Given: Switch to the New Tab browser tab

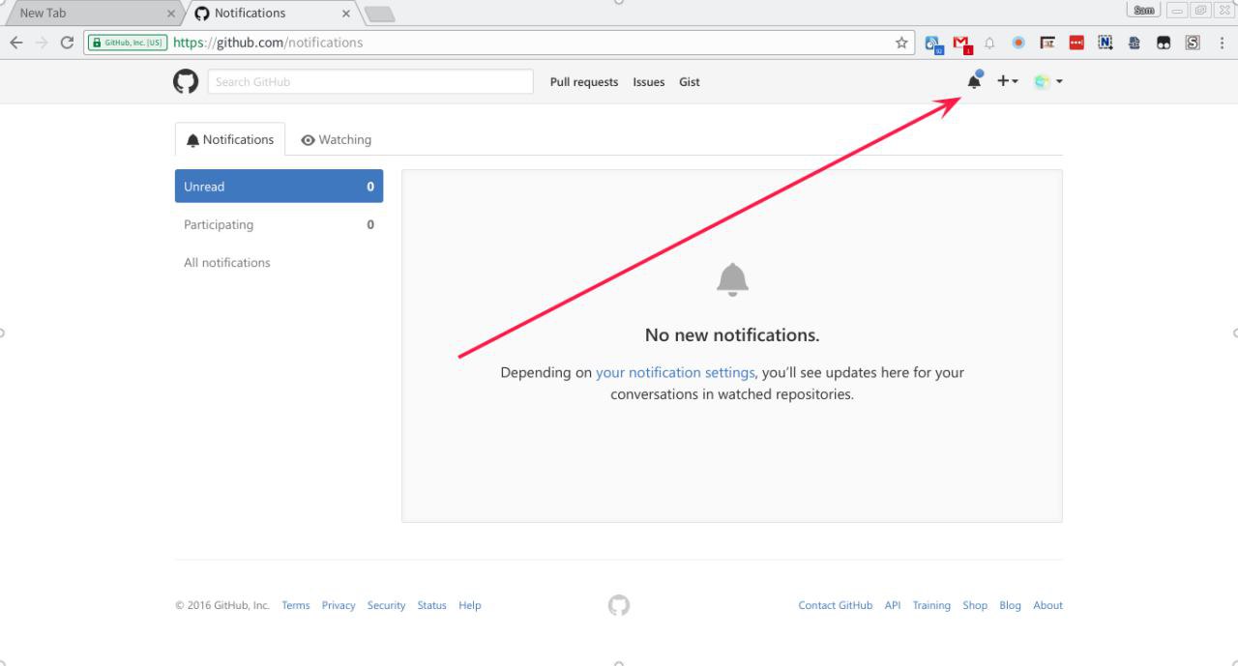Looking at the screenshot, I should [92, 13].
